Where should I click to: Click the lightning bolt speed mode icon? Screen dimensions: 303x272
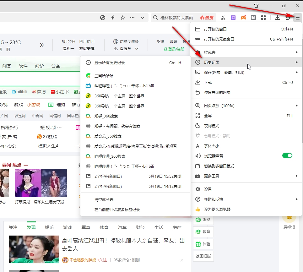113,18
